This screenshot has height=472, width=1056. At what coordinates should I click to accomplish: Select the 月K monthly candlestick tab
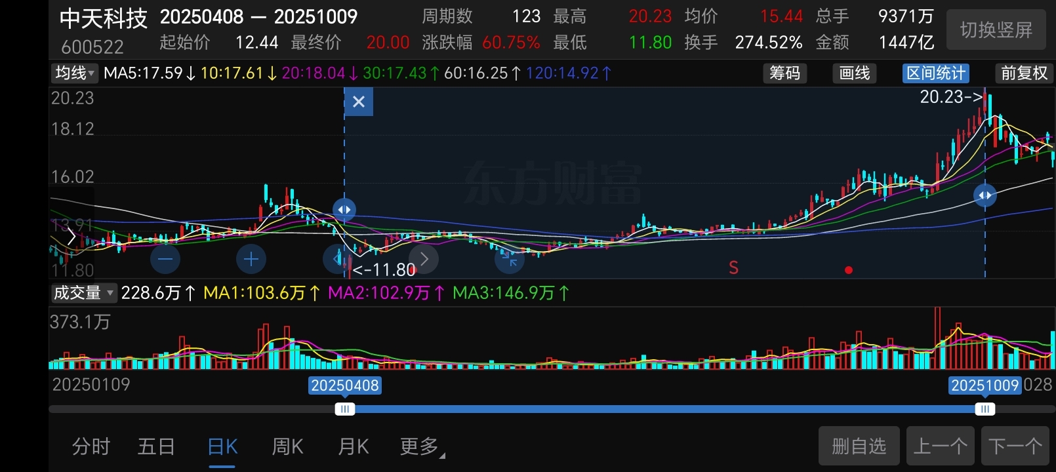[x=353, y=446]
